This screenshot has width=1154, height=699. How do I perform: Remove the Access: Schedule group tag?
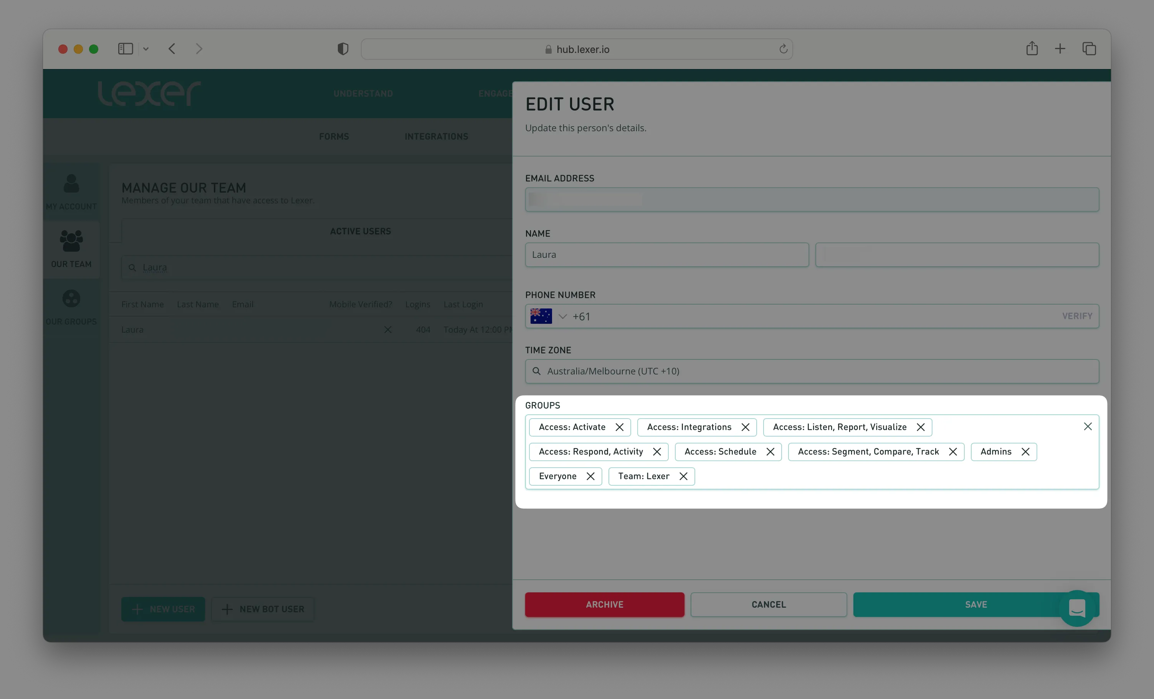[770, 451]
